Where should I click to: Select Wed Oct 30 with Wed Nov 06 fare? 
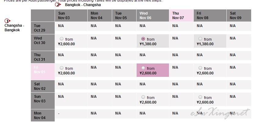(143, 39)
